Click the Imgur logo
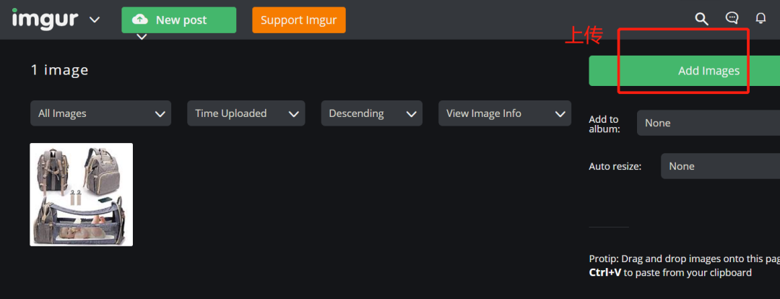 tap(45, 19)
